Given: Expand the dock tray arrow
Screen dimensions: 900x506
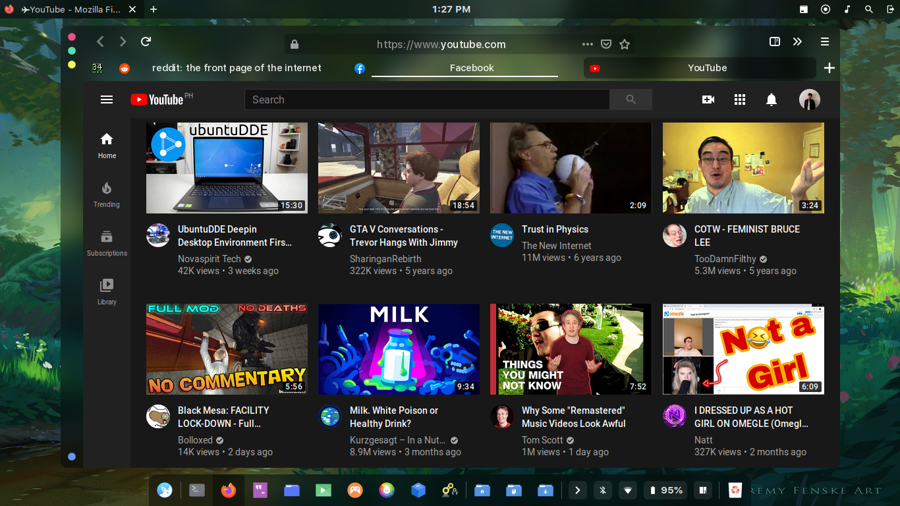Looking at the screenshot, I should 577,490.
